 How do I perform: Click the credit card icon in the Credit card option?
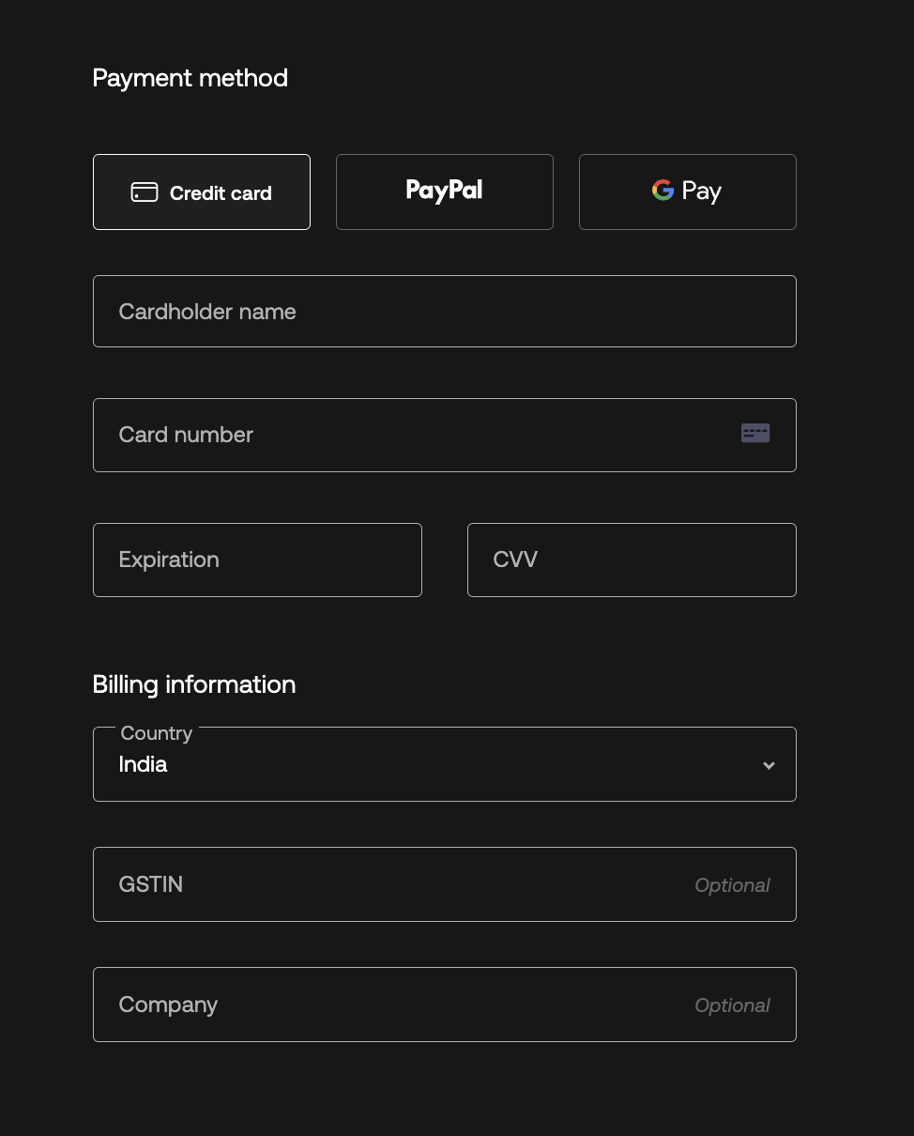(x=144, y=192)
